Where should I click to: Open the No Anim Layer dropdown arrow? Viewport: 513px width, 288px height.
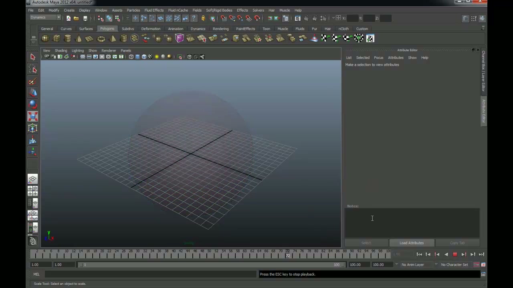pos(396,264)
